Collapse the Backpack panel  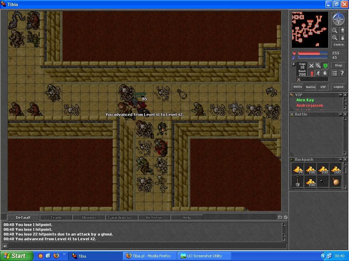click(x=340, y=159)
